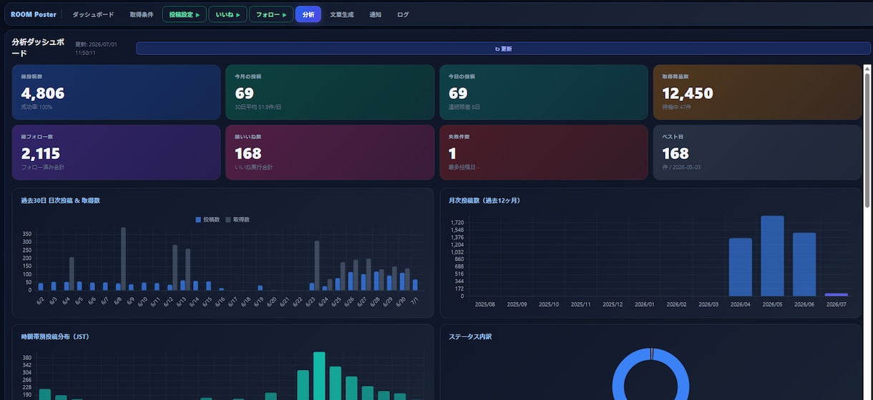Screen dimensions: 873x400
Task: Select the 今月の投稿 card
Action: 330,92
